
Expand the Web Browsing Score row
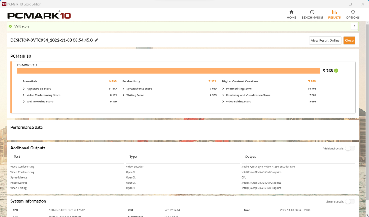[24, 102]
